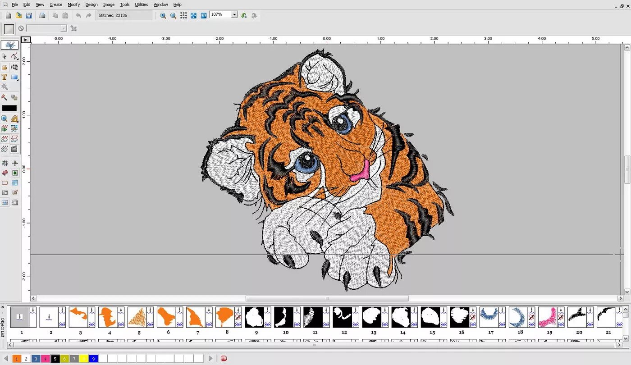631x365 pixels.
Task: Save the design with floppy disk icon
Action: [28, 15]
